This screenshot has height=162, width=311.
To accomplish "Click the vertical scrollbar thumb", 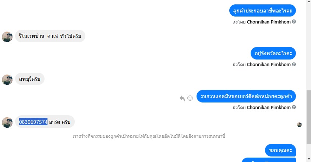I will pyautogui.click(x=308, y=118).
